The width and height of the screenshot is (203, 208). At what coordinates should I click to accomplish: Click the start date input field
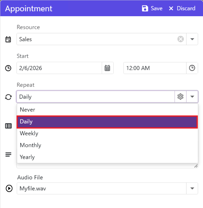[x=59, y=68]
